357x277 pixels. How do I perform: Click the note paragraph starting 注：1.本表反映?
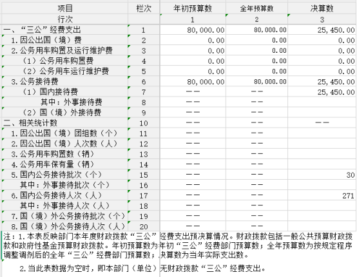pyautogui.click(x=178, y=245)
